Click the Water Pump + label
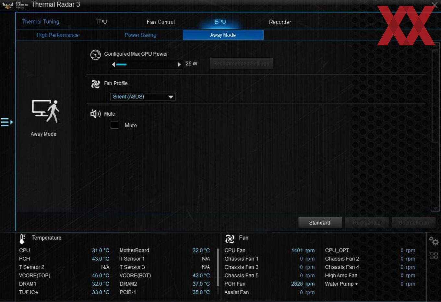The height and width of the screenshot is (302, 441). pyautogui.click(x=341, y=284)
